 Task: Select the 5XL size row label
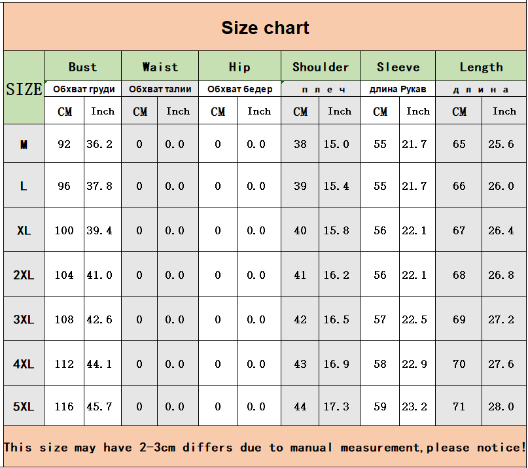24,406
